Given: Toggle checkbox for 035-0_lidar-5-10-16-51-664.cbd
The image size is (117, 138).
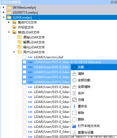Looking at the screenshot, I should 25,62.
